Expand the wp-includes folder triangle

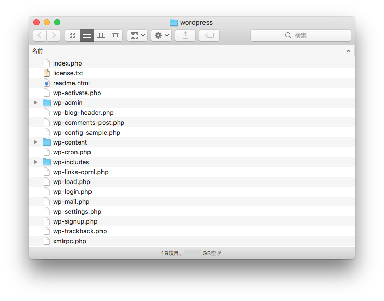pyautogui.click(x=35, y=162)
